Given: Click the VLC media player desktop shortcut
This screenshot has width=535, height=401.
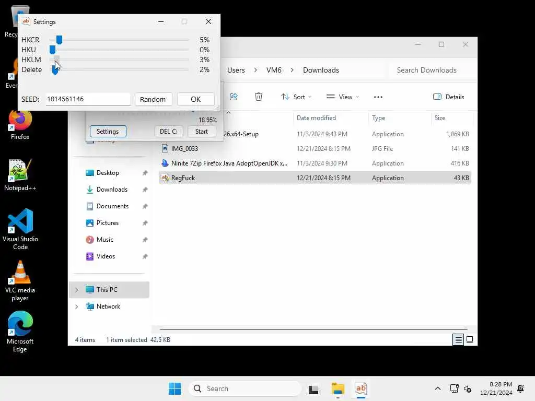Looking at the screenshot, I should pyautogui.click(x=20, y=281).
